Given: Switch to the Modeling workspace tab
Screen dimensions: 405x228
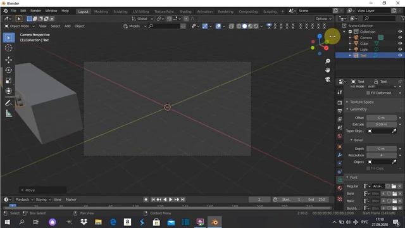Looking at the screenshot, I should coord(101,11).
